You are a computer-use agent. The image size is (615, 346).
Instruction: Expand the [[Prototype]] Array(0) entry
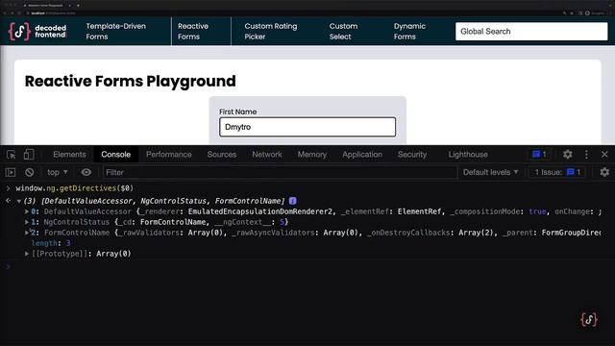[27, 254]
